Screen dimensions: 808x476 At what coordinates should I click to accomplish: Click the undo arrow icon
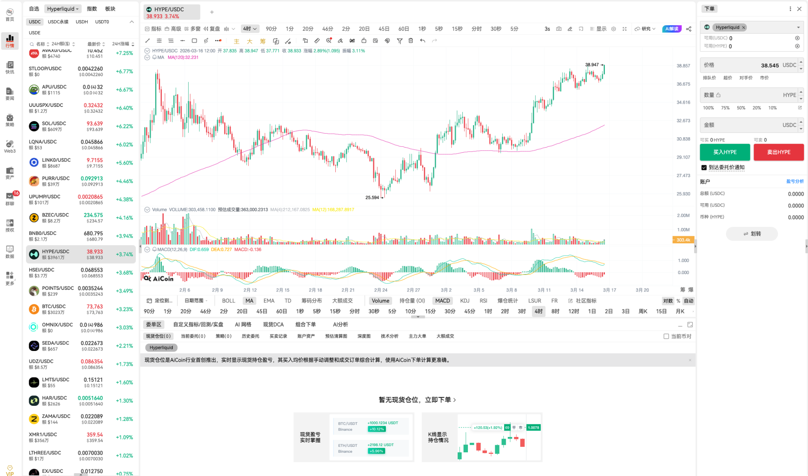(x=423, y=41)
